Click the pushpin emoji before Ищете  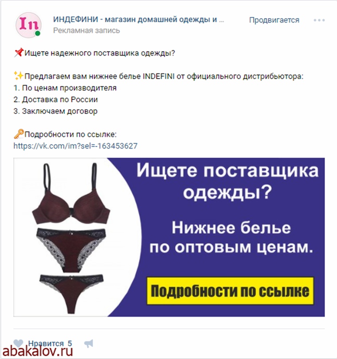(19, 52)
